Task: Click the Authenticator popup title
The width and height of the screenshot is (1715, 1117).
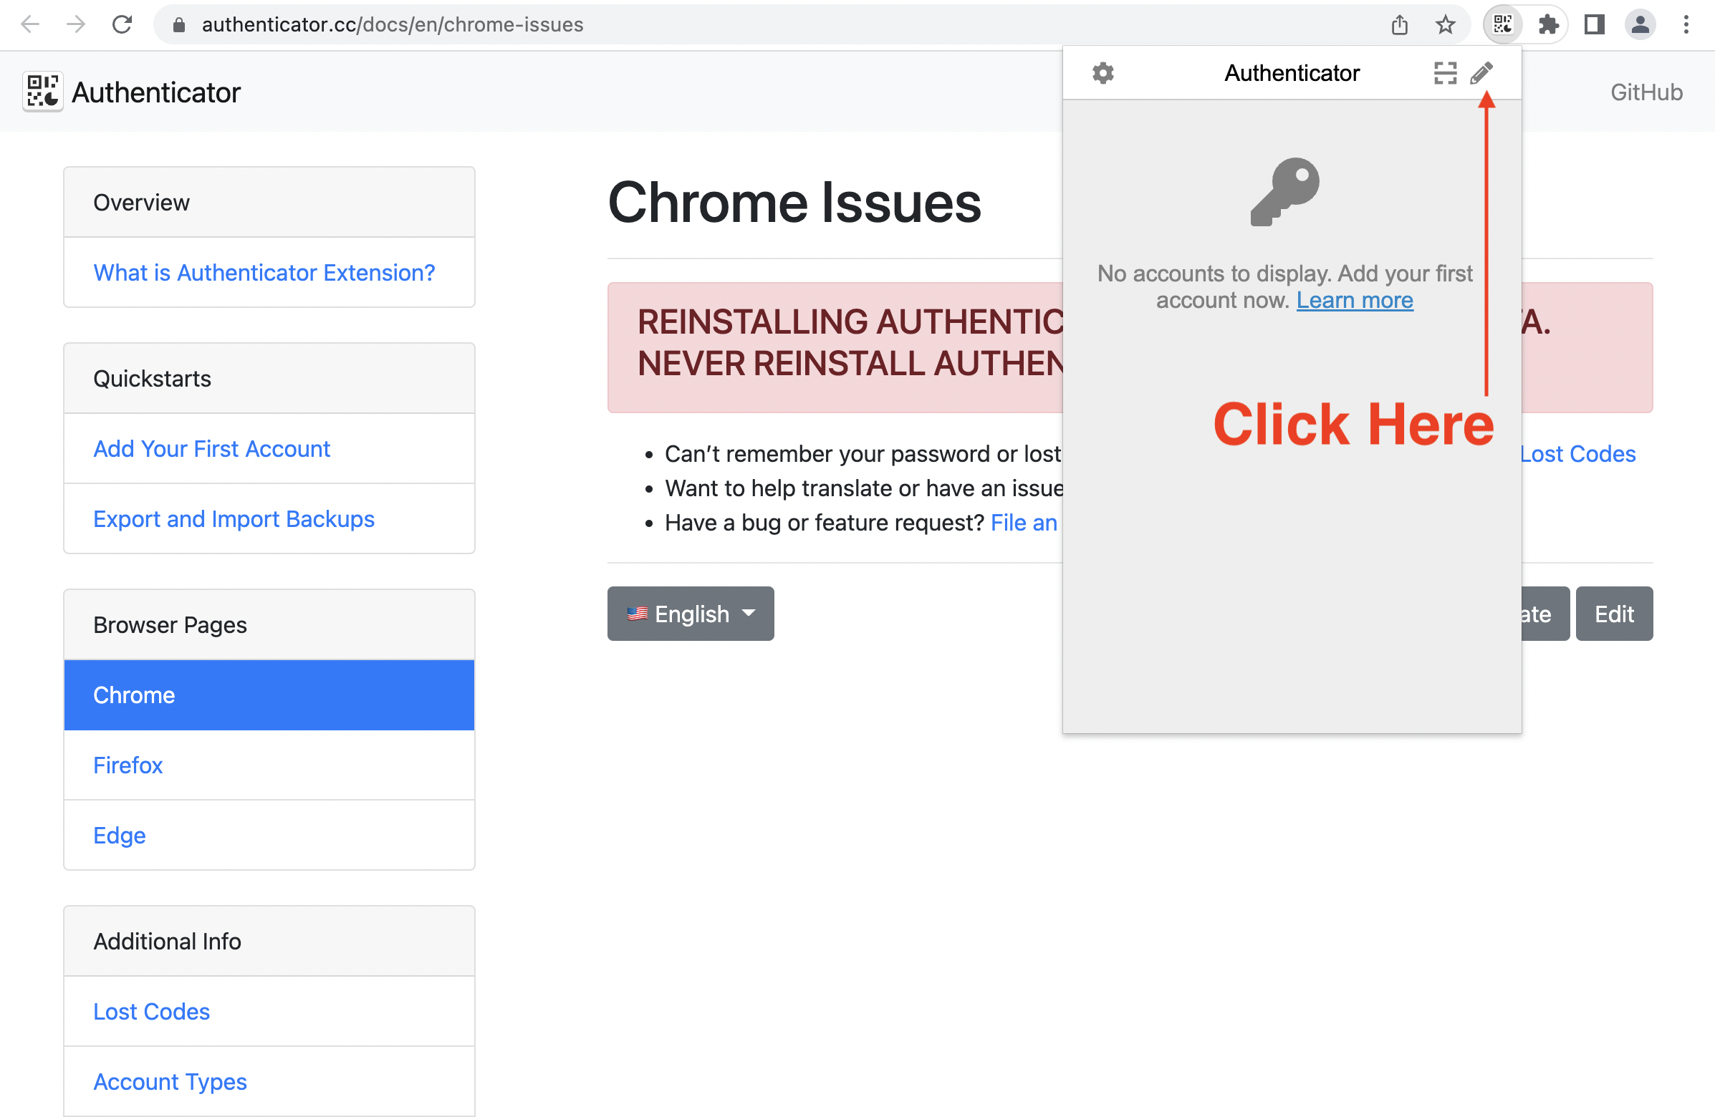Action: click(1292, 73)
